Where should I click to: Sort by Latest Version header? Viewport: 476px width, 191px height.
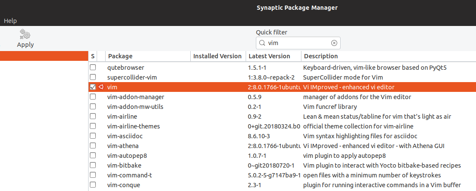[x=273, y=56]
